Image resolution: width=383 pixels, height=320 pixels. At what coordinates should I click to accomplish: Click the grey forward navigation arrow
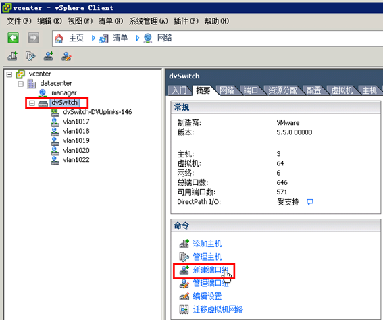[34, 38]
